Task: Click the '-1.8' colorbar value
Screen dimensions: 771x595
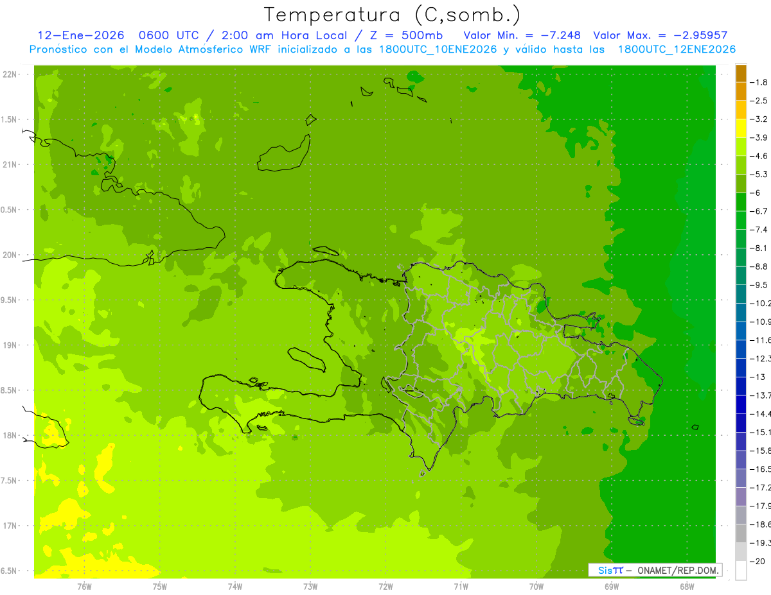Action: [x=759, y=82]
